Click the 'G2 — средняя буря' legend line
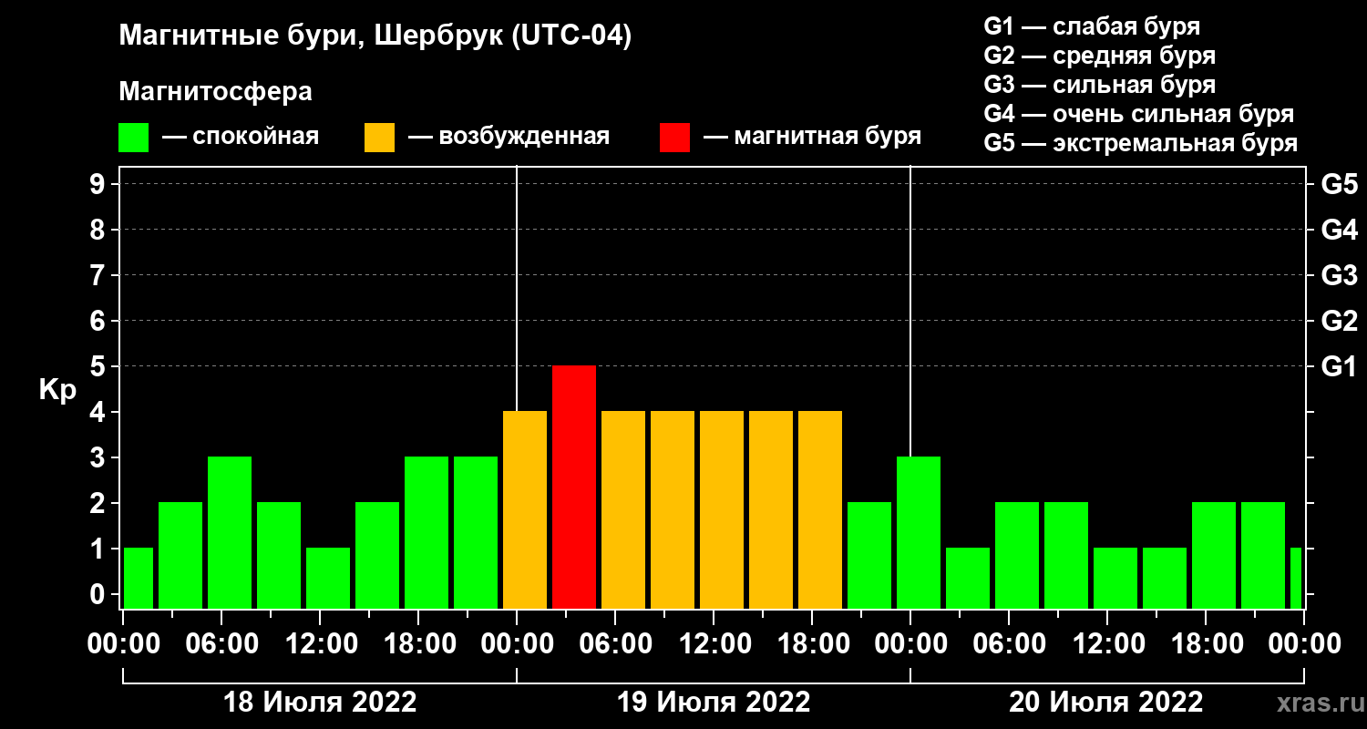Screen dimensions: 1367x729 [x=1100, y=56]
